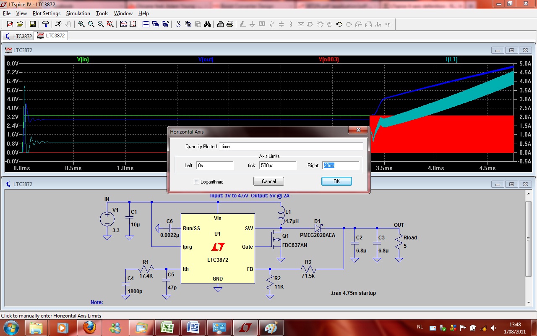
Task: Click the Text Aa toolbar icon
Action: (378, 24)
